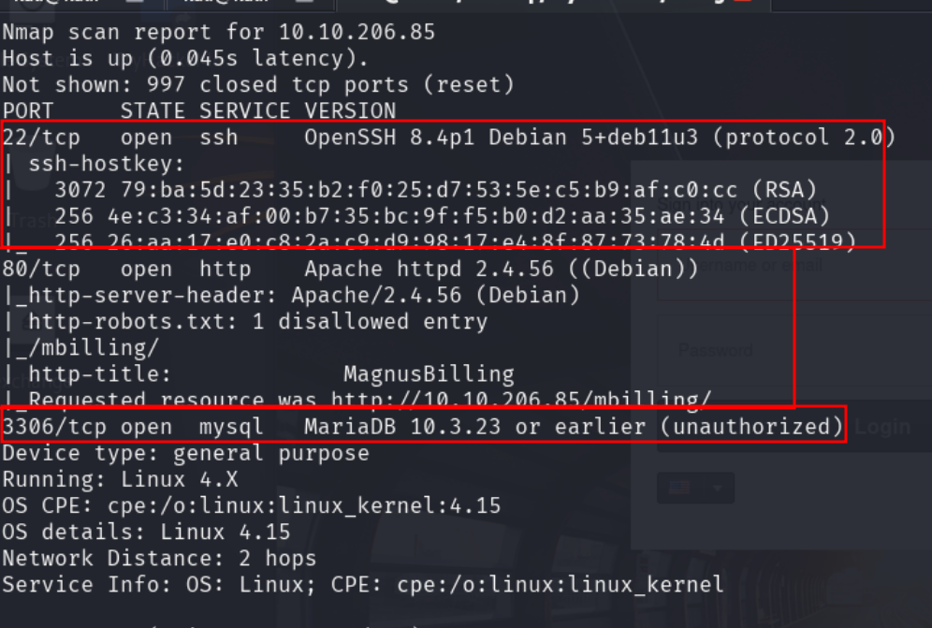Click the PORT STATE SERVICE VERSION header
932x628 pixels.
[199, 110]
